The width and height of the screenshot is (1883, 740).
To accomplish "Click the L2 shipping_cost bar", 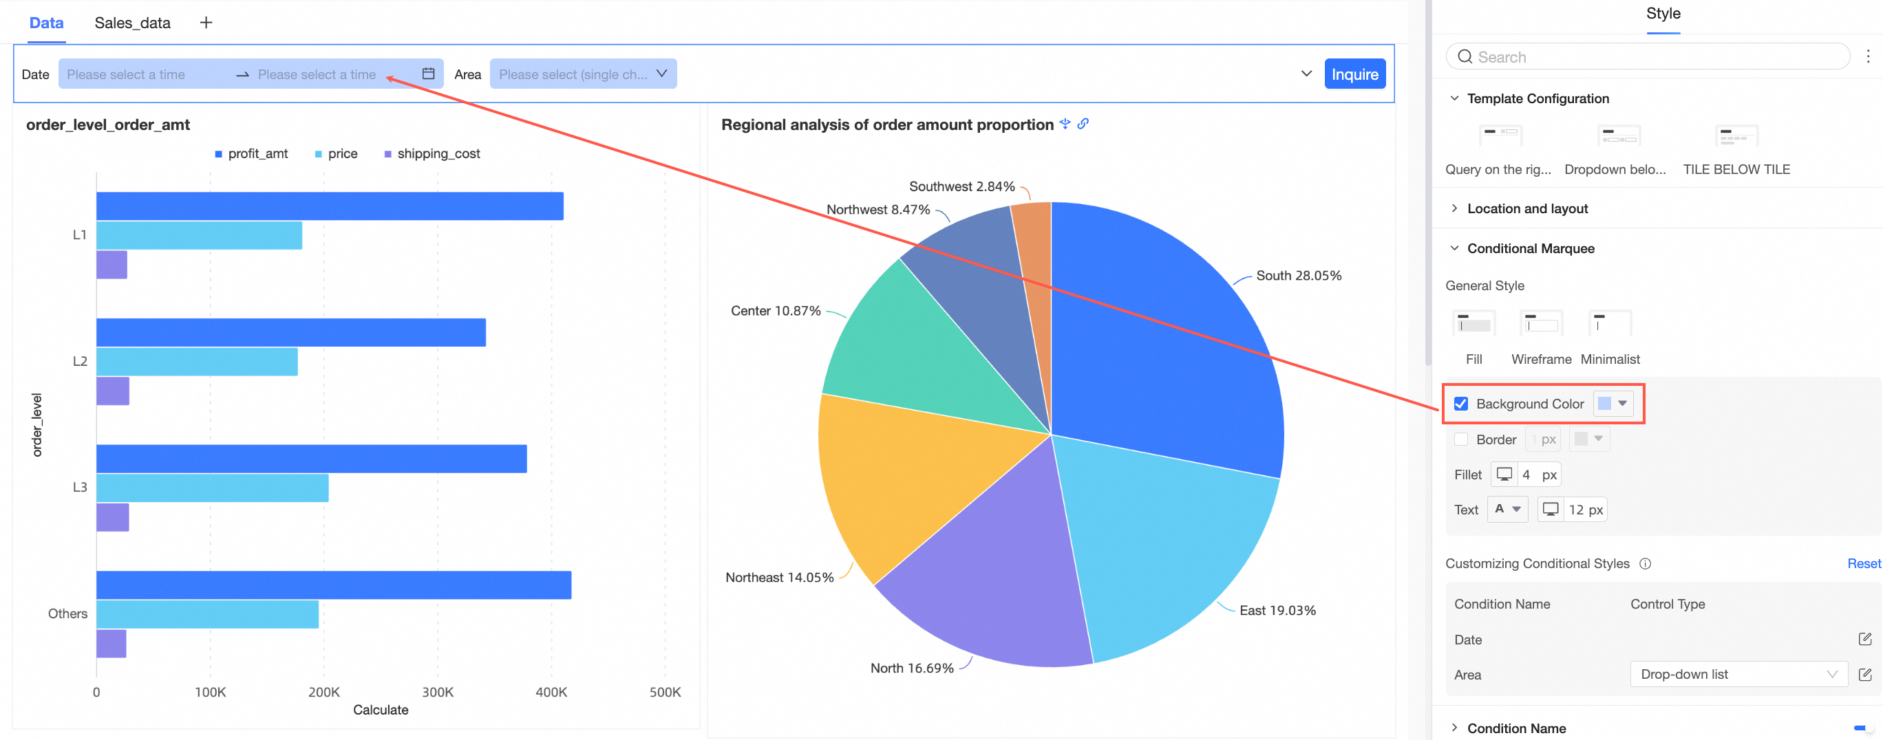I will [x=113, y=391].
